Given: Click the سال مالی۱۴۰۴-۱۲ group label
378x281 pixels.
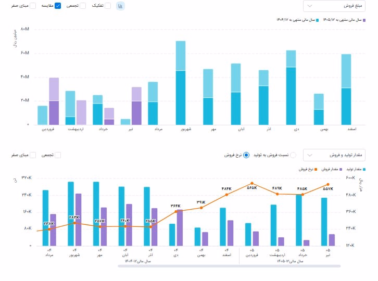Looking at the screenshot, I should 137,261.
